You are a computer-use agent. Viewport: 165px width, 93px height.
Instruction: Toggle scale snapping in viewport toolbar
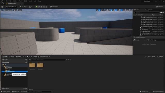[121, 10]
